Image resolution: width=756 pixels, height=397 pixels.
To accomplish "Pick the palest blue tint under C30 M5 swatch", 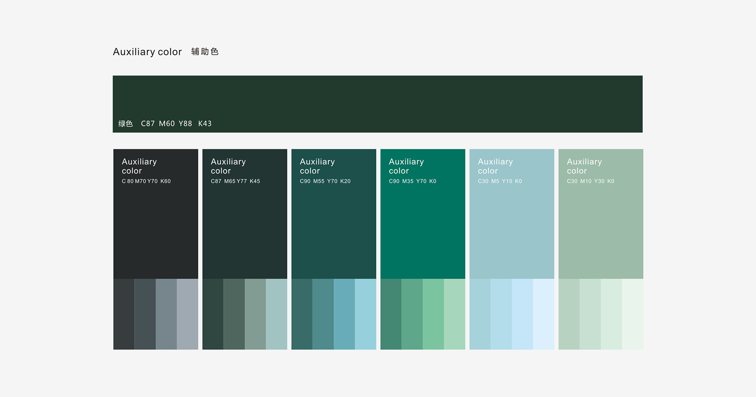I will 543,314.
